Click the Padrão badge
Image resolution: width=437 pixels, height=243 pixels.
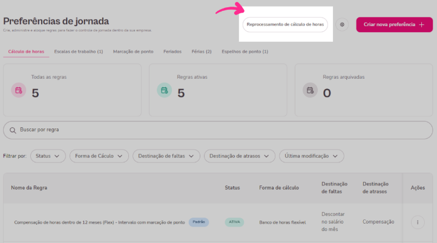click(199, 222)
